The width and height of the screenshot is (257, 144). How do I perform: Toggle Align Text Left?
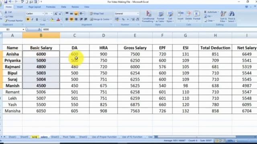(x=67, y=19)
